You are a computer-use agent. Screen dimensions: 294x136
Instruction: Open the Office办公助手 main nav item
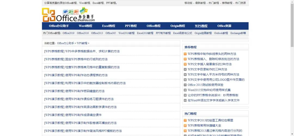[x=59, y=26]
